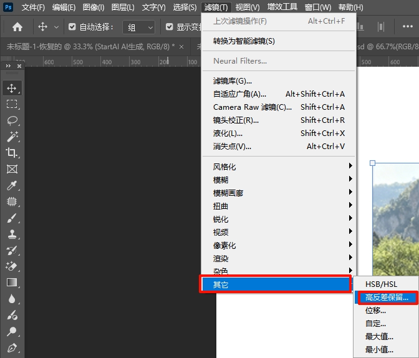Viewport: 419px width, 358px height.
Task: Select the Crop tool
Action: coord(12,153)
